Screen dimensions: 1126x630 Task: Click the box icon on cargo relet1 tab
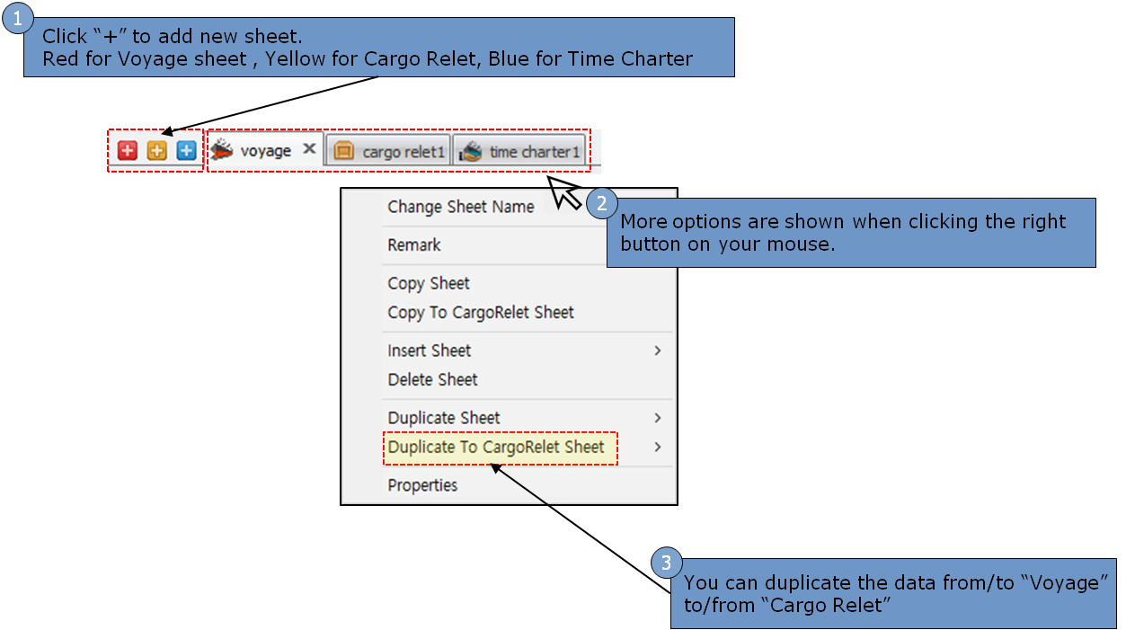[343, 152]
